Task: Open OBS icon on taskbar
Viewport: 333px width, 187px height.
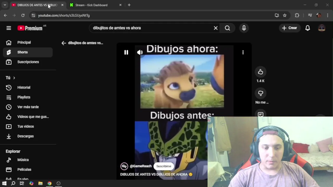Action: coord(58,183)
